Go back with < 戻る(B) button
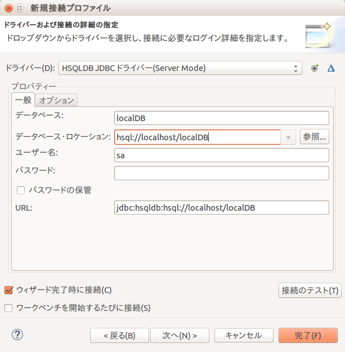This screenshot has width=345, height=352. coord(119,336)
